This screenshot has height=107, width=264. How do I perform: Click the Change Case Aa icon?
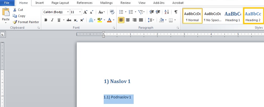(x=101, y=12)
